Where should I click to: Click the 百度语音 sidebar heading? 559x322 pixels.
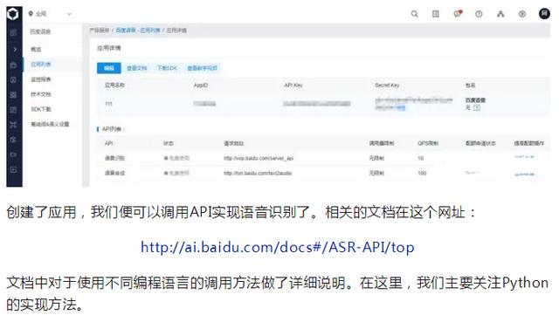pos(40,31)
